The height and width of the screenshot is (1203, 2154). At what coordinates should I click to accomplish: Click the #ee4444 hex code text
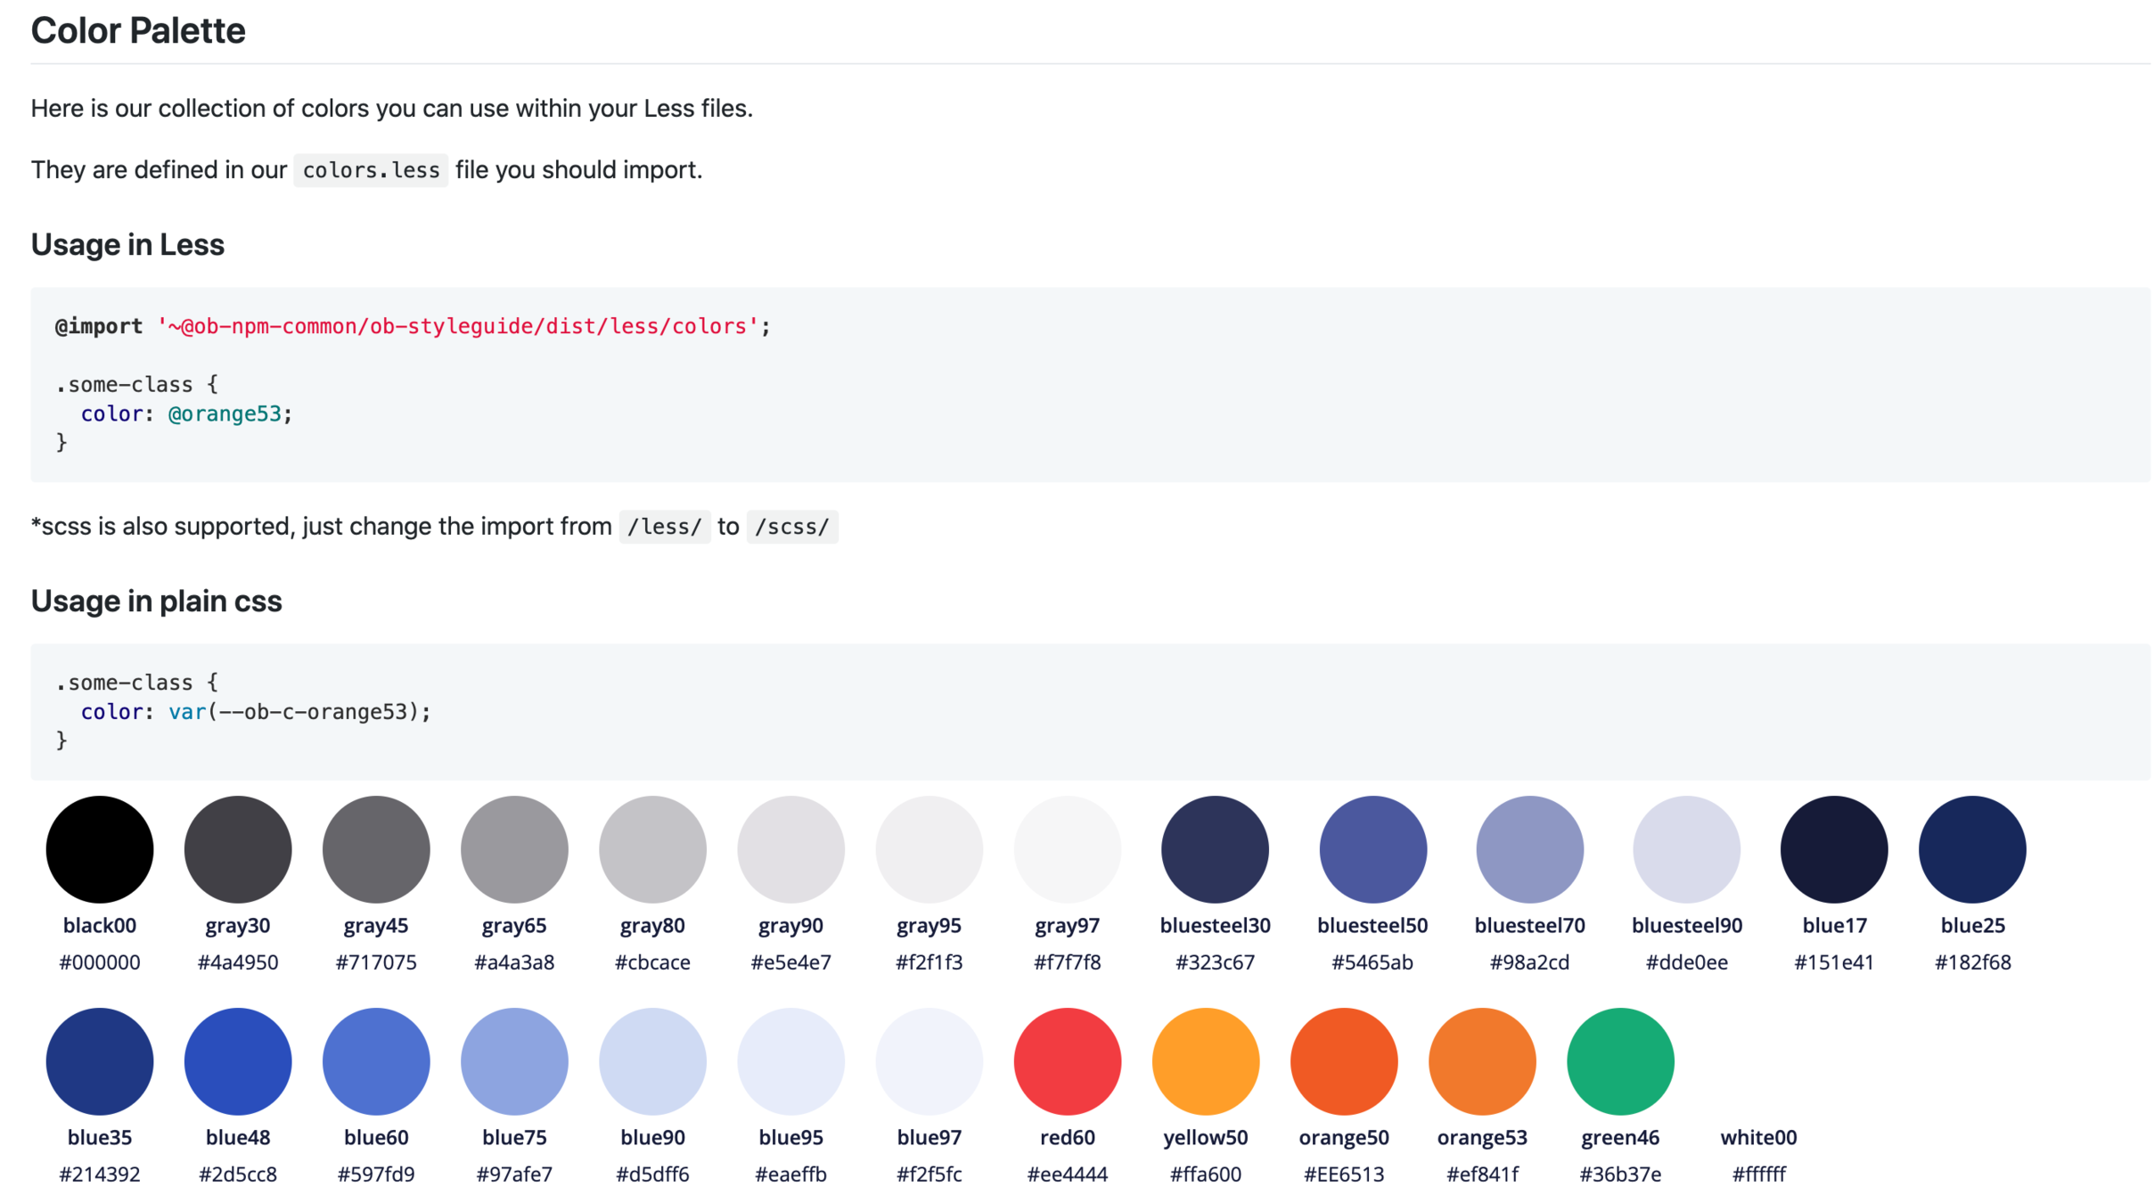1067,1174
